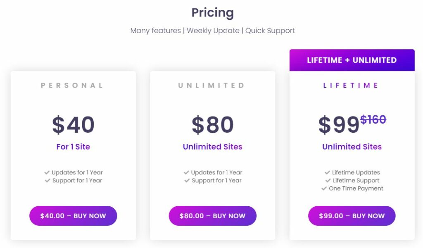Click the $80.00 – Buy Now button
The height and width of the screenshot is (248, 423).
pyautogui.click(x=213, y=216)
